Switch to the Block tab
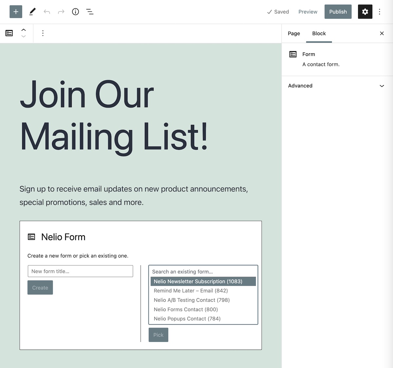The image size is (393, 368). (319, 33)
